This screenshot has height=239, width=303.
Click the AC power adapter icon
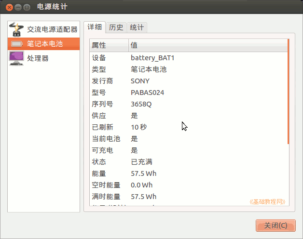[x=16, y=29]
